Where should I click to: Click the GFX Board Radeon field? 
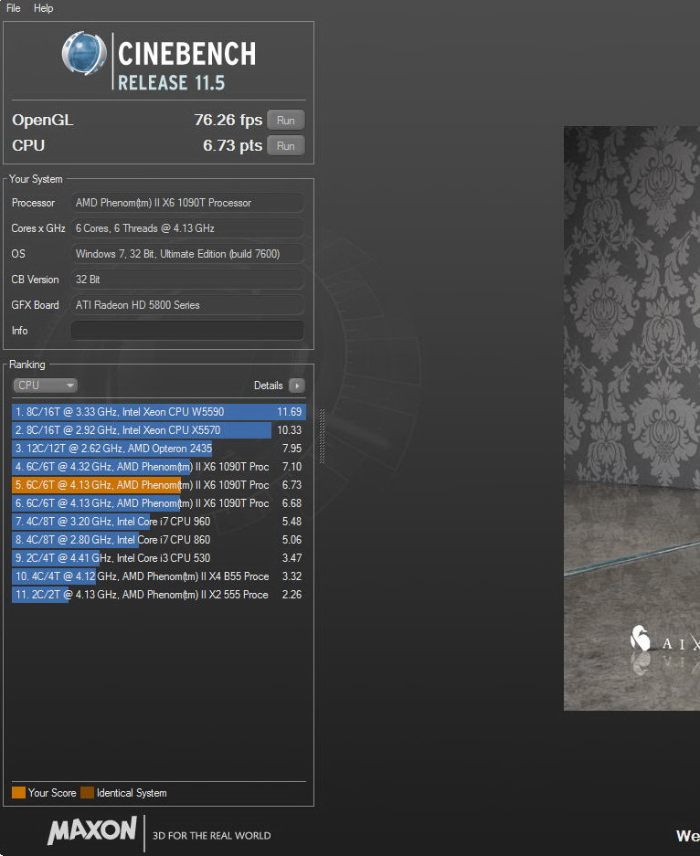point(187,305)
